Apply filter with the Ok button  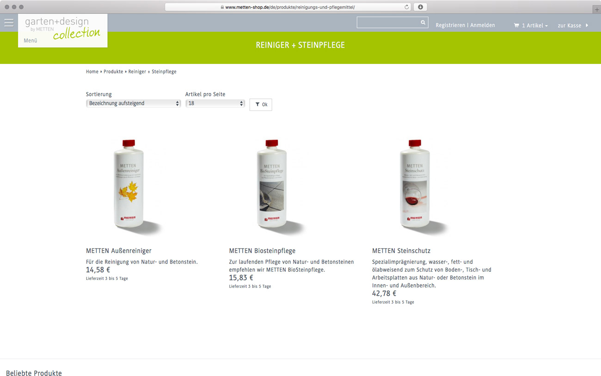[261, 105]
